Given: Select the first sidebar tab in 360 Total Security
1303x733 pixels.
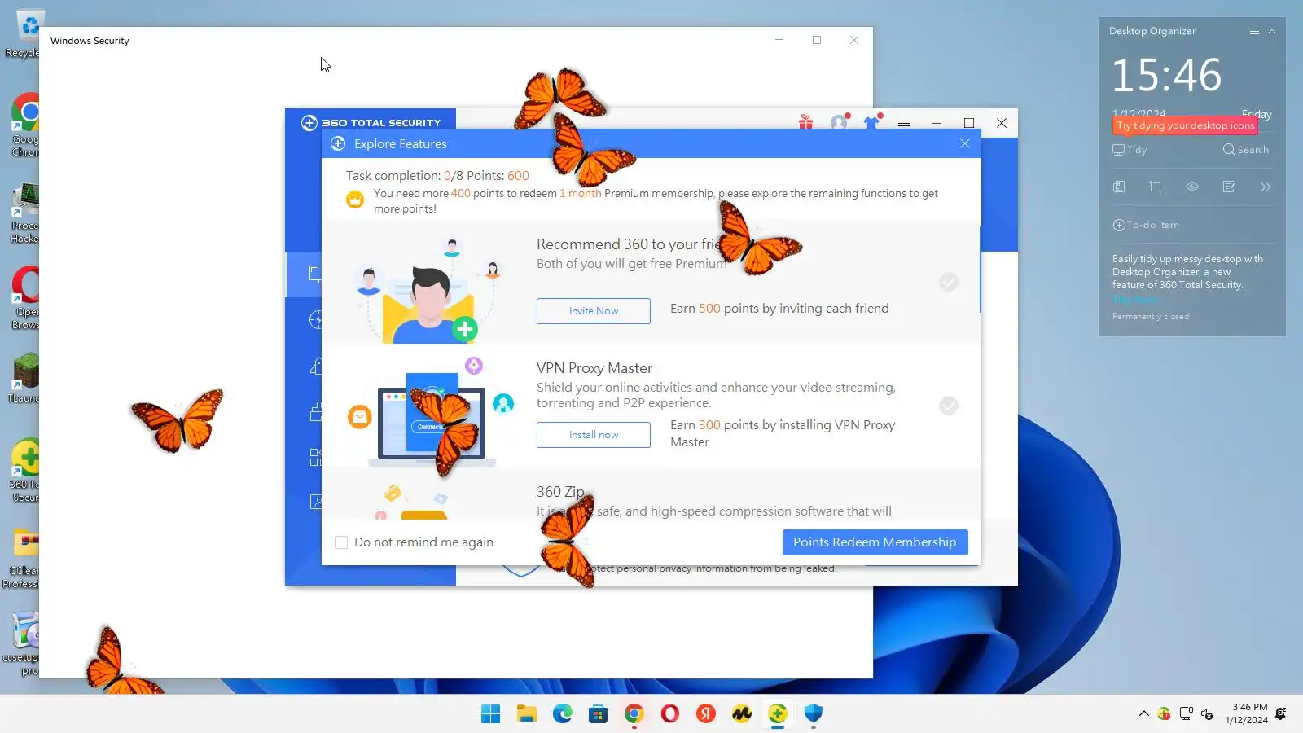Looking at the screenshot, I should click(x=304, y=274).
